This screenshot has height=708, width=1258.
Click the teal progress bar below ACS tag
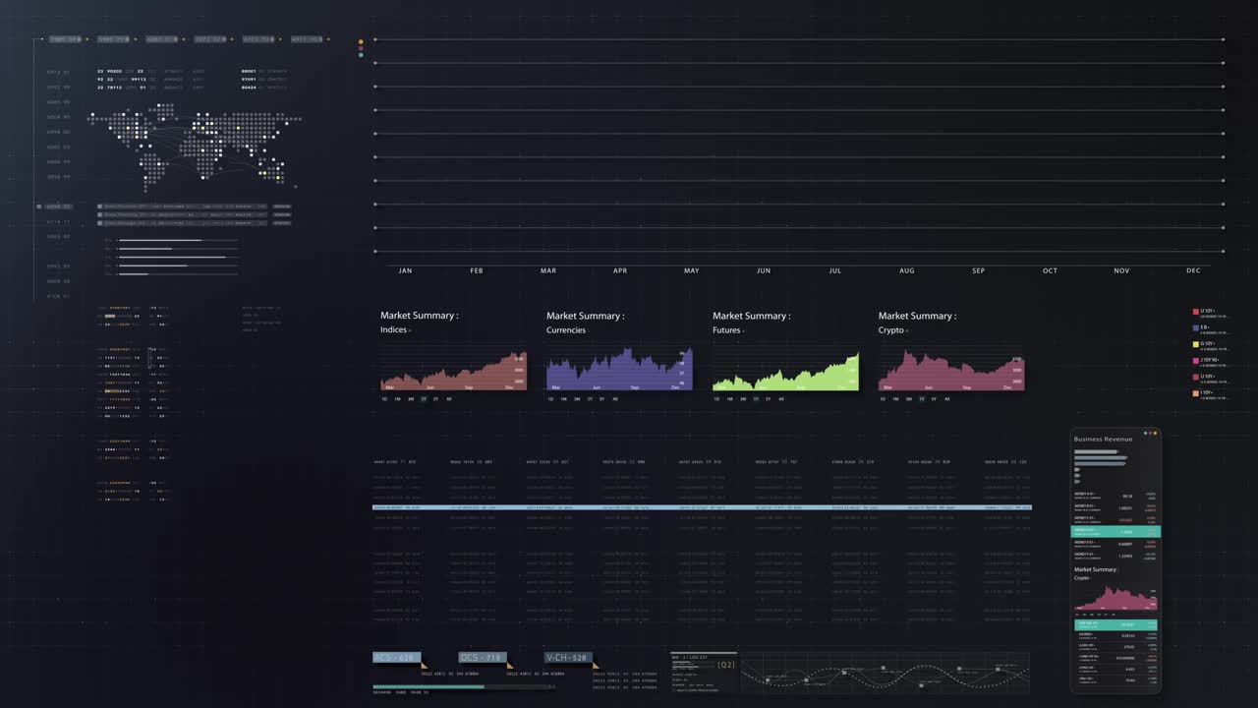tap(429, 686)
